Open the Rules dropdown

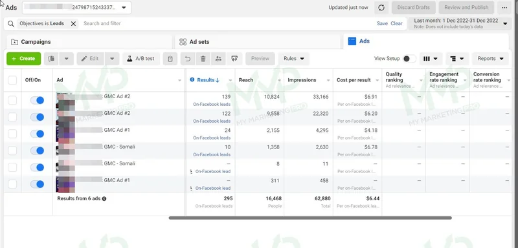coord(294,59)
